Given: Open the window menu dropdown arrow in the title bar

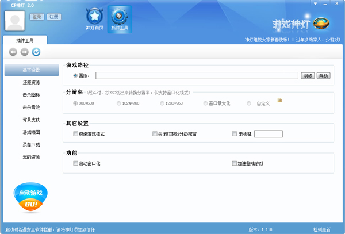Looking at the screenshot, I should click(314, 3).
